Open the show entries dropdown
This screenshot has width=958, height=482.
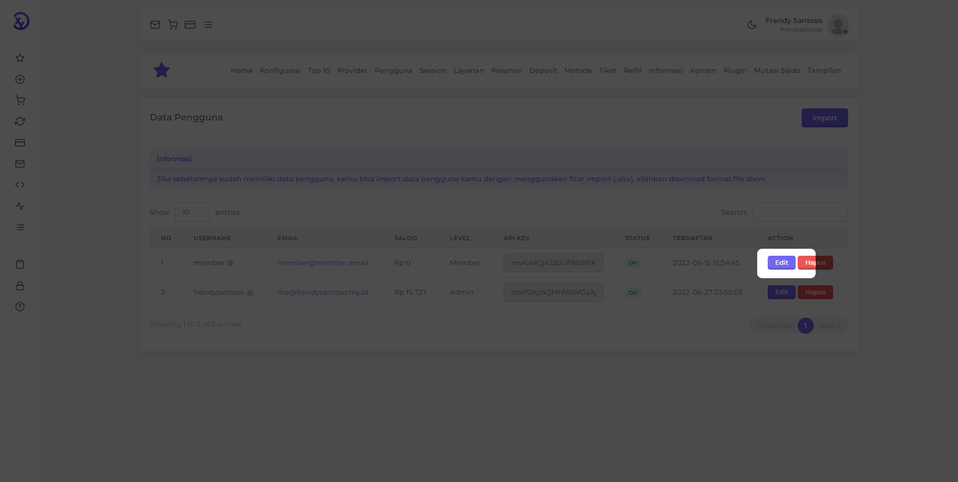click(192, 212)
